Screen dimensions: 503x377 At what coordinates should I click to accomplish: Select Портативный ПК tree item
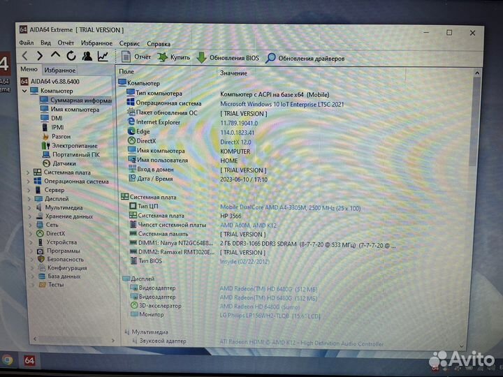coord(71,154)
